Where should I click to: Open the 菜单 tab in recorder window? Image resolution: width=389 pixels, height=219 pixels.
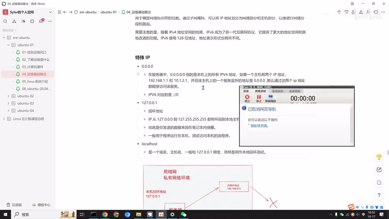point(246,91)
